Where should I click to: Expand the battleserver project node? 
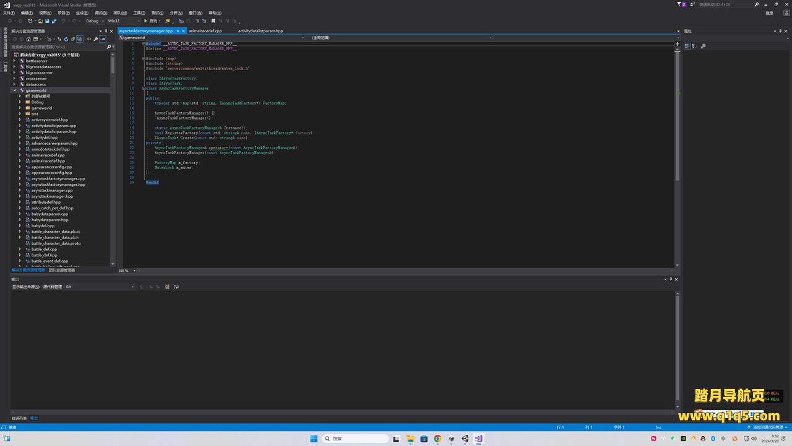pos(14,61)
